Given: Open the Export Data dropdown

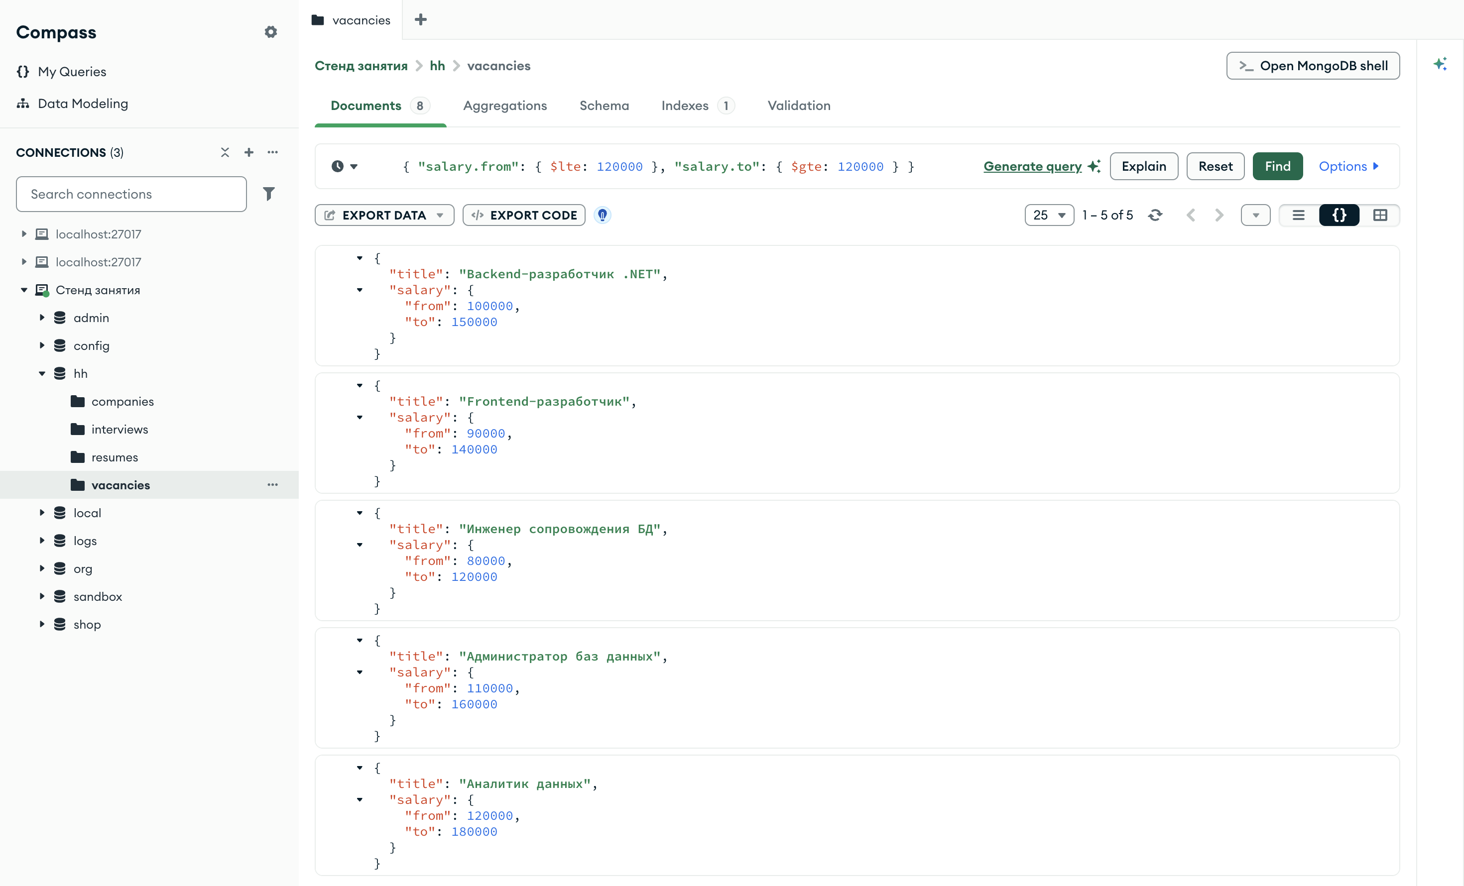Looking at the screenshot, I should 384,215.
